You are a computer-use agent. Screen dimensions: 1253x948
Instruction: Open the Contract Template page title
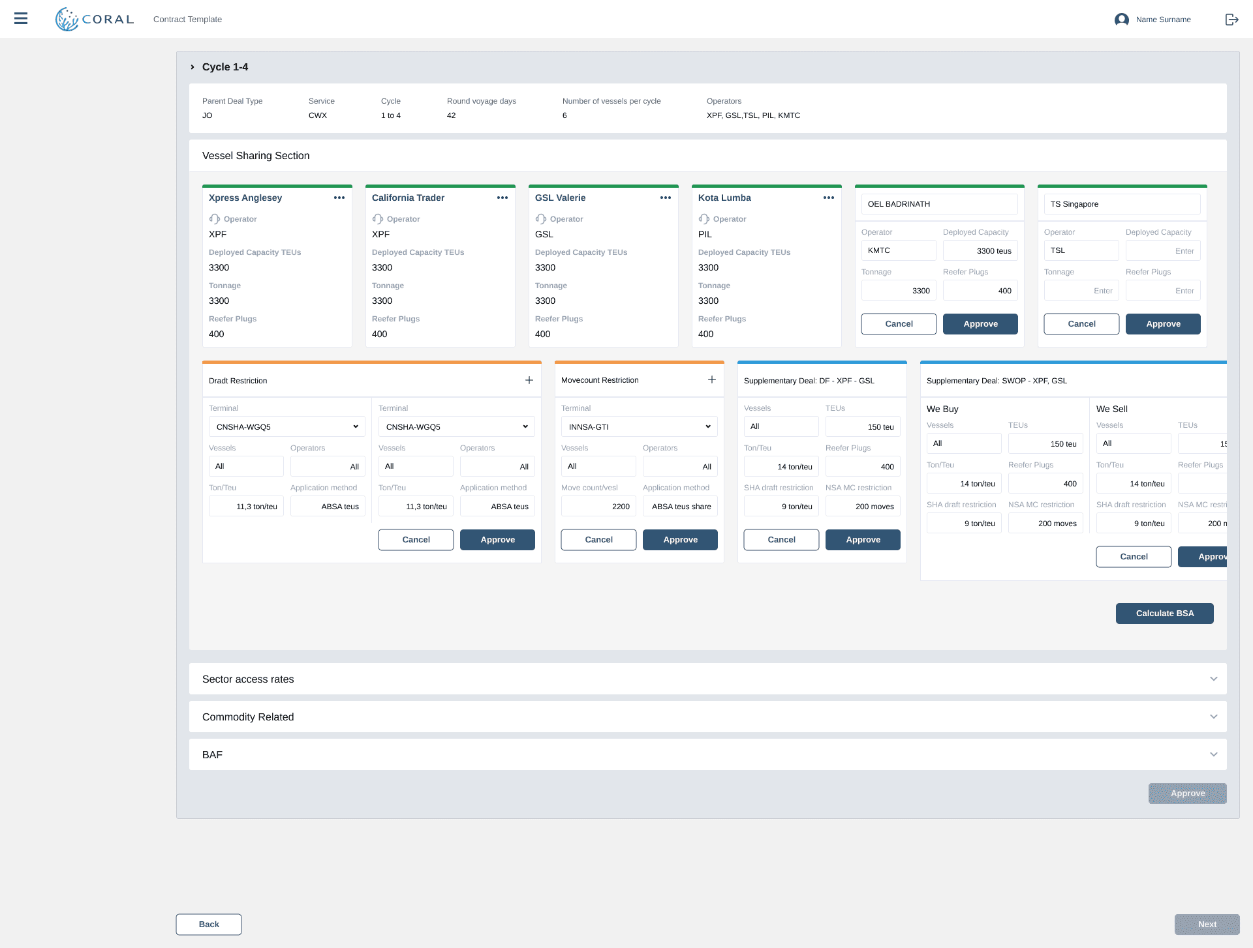187,20
